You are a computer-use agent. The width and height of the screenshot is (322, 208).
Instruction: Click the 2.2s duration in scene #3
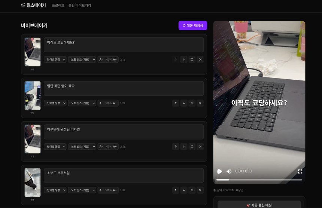pyautogui.click(x=123, y=147)
